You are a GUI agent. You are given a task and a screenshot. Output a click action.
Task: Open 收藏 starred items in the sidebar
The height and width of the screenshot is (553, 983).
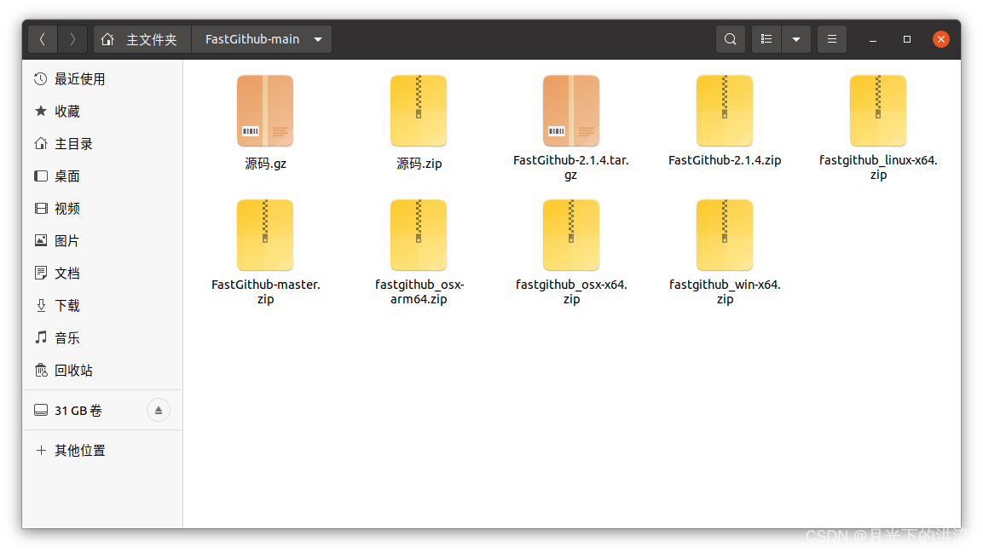[x=68, y=111]
